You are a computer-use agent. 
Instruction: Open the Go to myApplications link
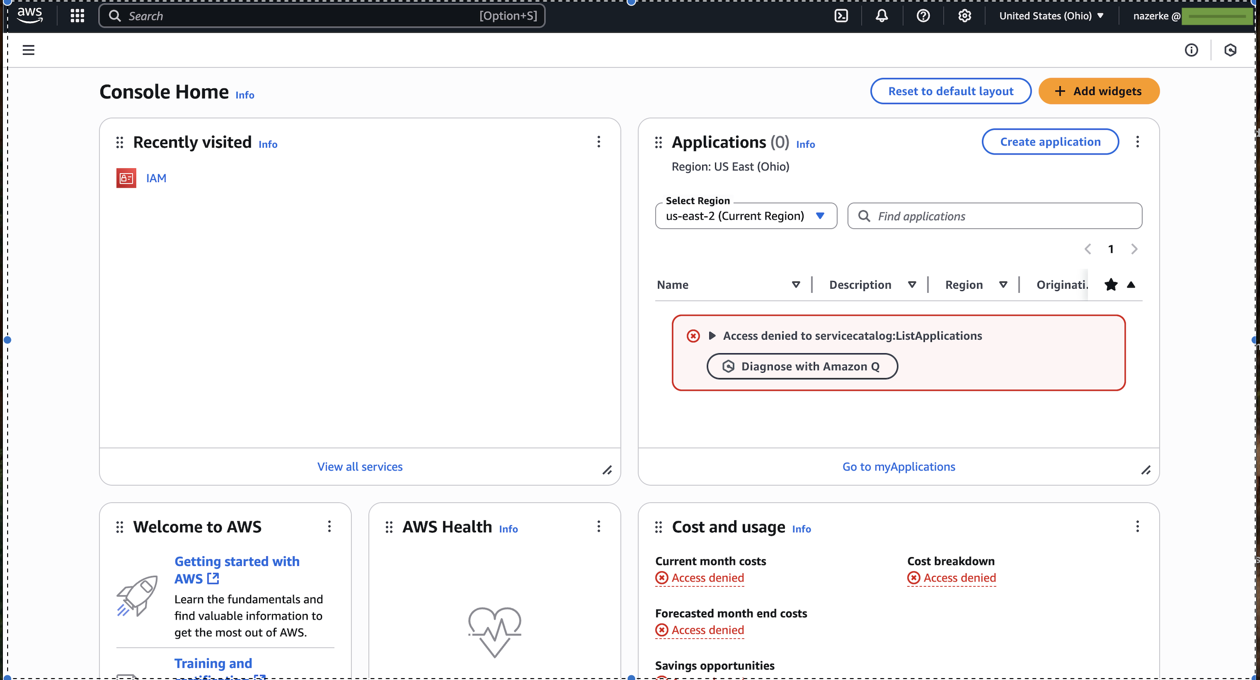[x=899, y=466]
